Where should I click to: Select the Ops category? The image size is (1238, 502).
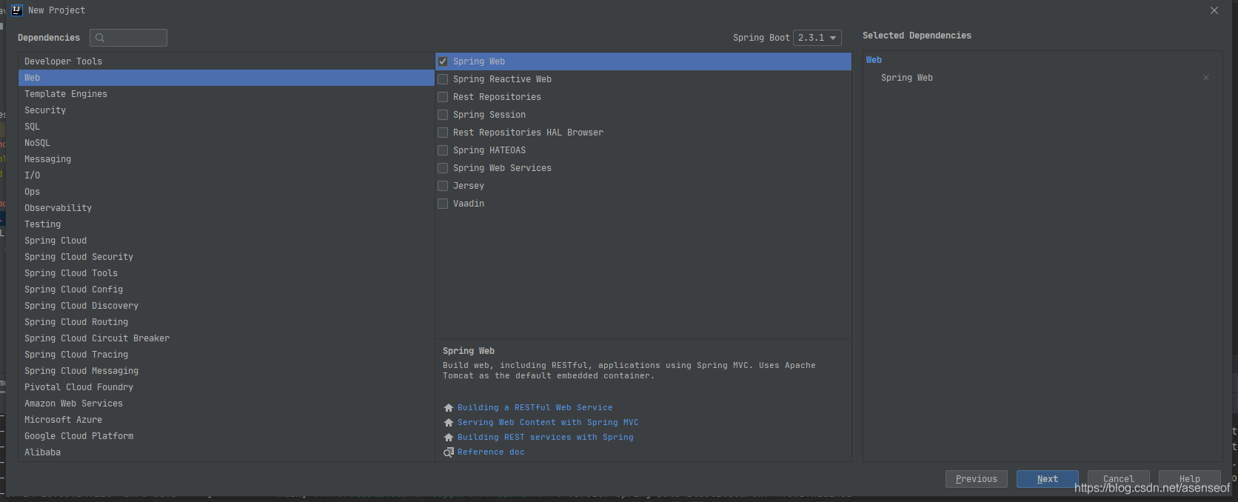[x=226, y=192]
